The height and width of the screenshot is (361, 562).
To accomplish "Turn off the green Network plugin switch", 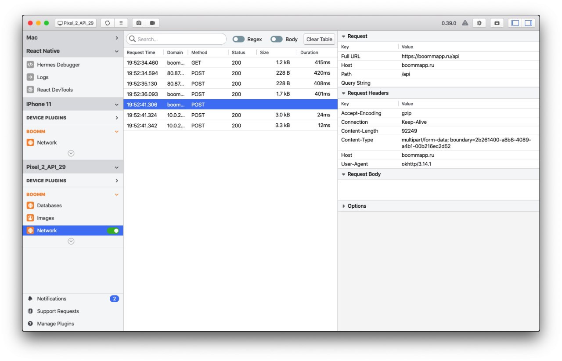I will click(x=113, y=231).
